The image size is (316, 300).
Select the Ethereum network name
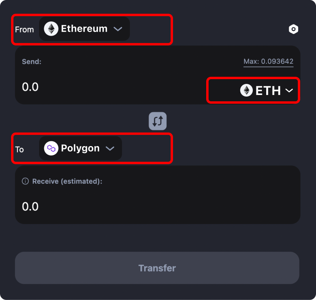coord(84,29)
